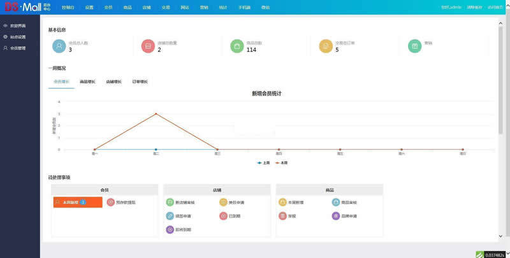Click the goods total value 114
Image resolution: width=510 pixels, height=258 pixels.
tap(251, 50)
